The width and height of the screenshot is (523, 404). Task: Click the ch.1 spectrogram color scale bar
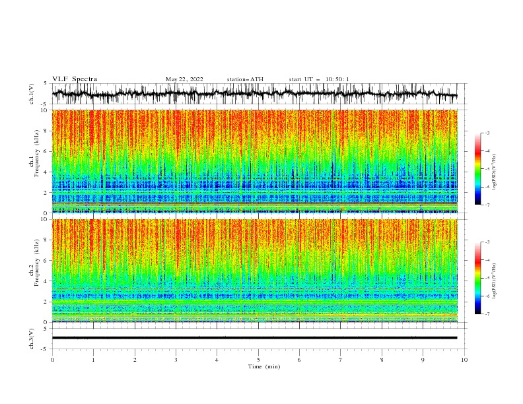click(477, 169)
